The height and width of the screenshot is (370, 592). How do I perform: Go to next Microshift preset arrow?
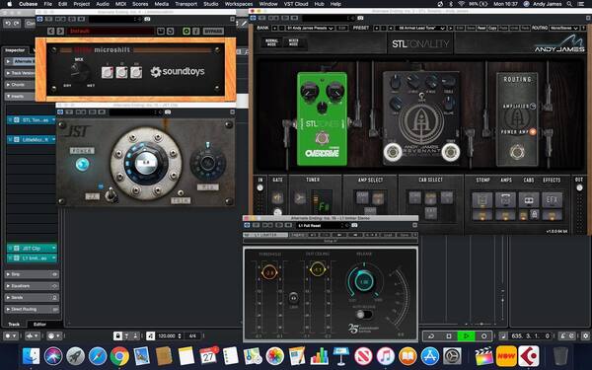pos(60,31)
